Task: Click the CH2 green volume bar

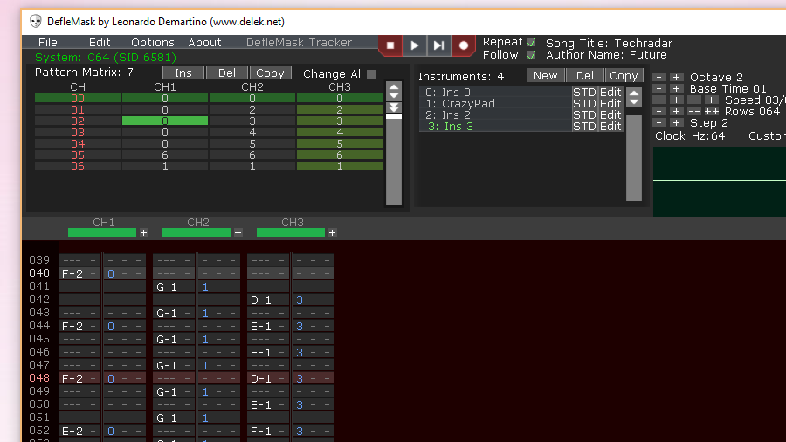Action: [x=196, y=232]
